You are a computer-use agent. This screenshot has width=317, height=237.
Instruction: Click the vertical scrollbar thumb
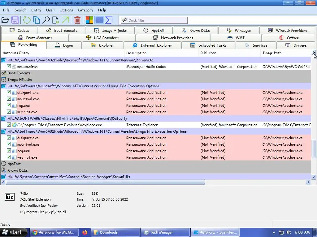314,148
